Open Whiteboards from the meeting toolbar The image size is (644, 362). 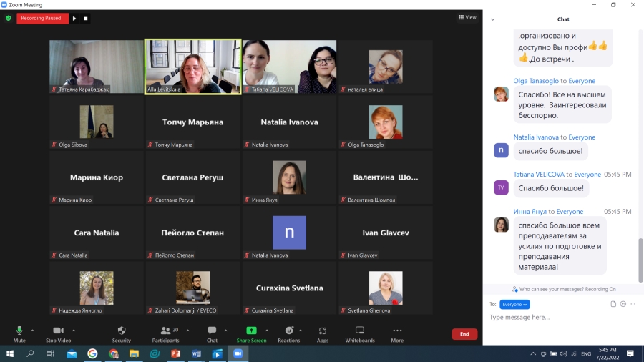point(360,331)
